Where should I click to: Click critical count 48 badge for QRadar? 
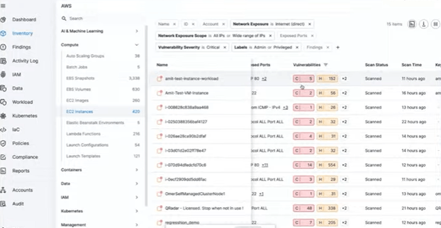303,209
